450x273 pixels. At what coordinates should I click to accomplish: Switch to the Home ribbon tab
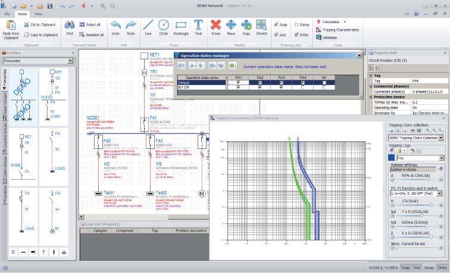(x=22, y=14)
